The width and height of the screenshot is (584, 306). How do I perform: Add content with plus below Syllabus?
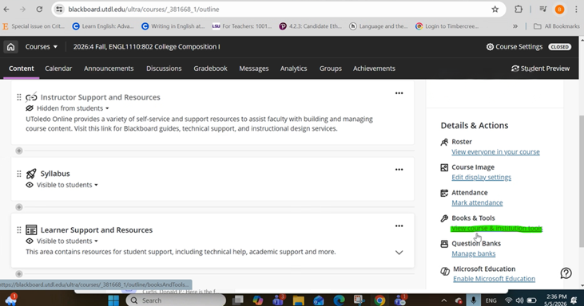tap(19, 207)
